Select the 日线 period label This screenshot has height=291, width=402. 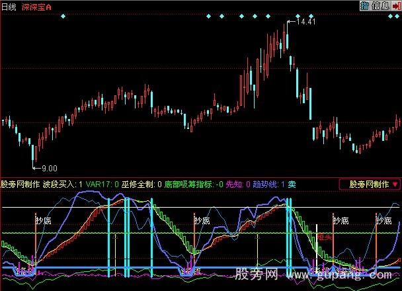(x=9, y=7)
